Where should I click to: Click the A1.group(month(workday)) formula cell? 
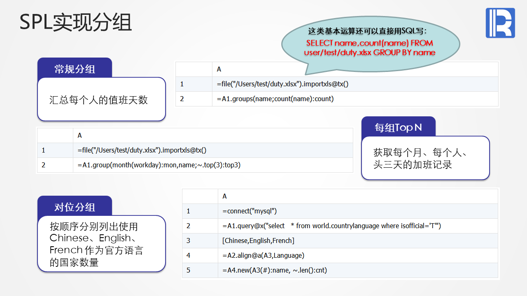[x=213, y=165]
